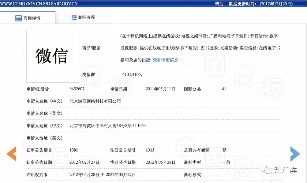
Task: Click the 专用权期限 label
Action: 37,174
